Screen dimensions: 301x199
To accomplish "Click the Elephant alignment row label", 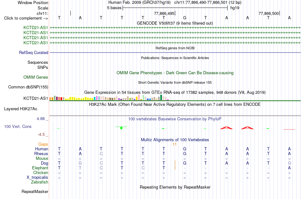I will [40, 168].
